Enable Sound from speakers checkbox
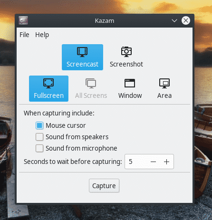The image size is (212, 220). (x=39, y=137)
